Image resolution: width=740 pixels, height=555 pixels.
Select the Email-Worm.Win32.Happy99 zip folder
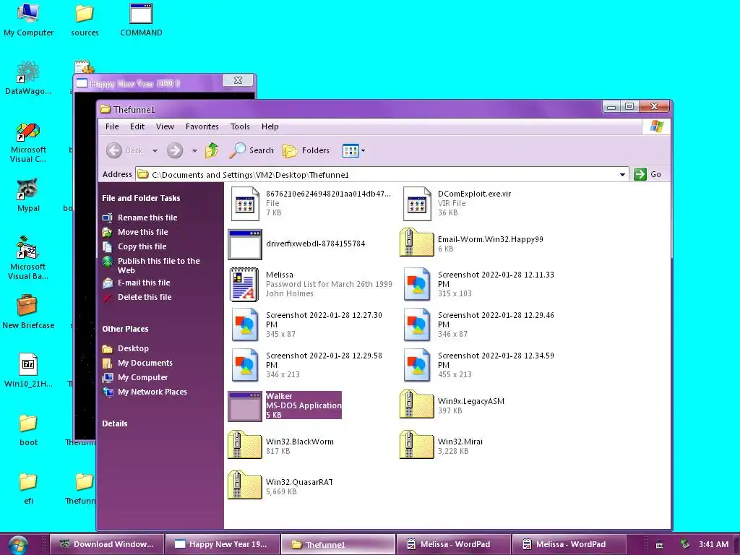click(x=416, y=243)
